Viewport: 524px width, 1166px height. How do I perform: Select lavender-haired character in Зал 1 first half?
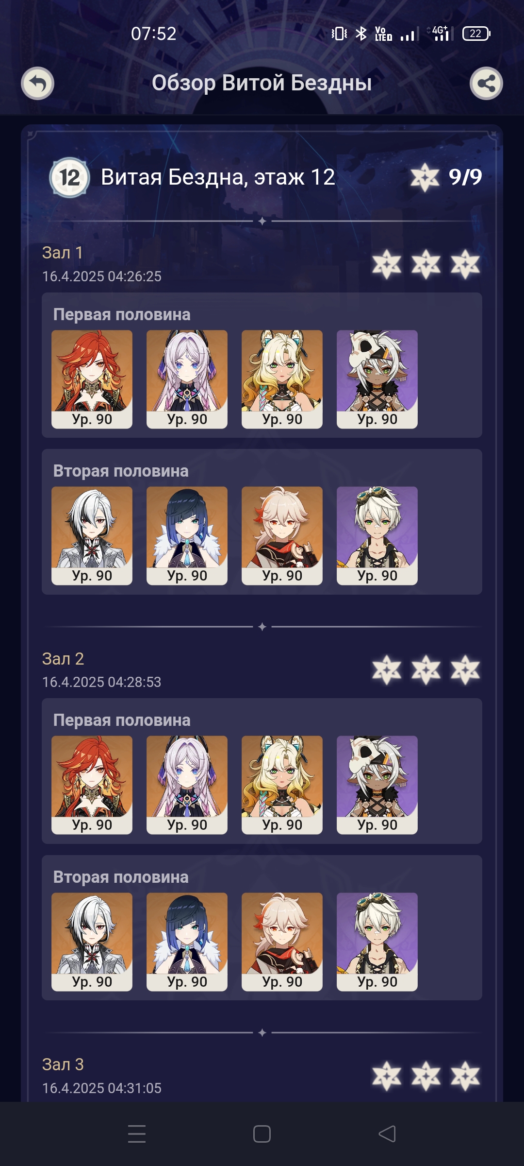(x=187, y=379)
